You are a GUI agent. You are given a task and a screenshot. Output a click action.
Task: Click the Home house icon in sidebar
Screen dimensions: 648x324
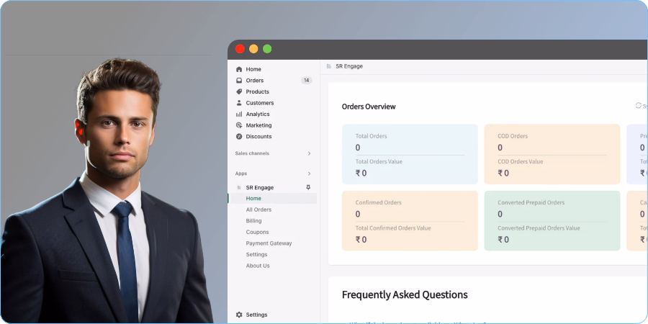pyautogui.click(x=239, y=69)
